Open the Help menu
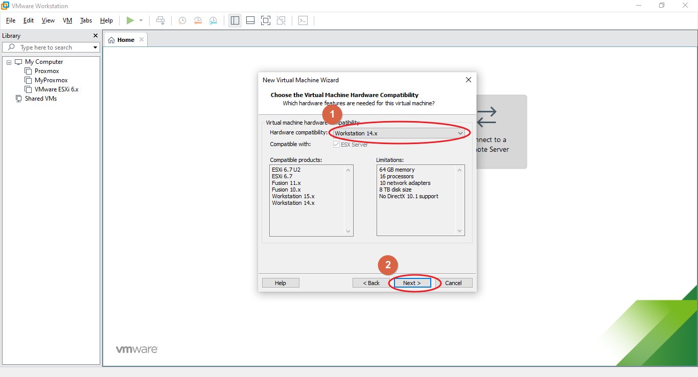The width and height of the screenshot is (698, 377). pos(106,20)
